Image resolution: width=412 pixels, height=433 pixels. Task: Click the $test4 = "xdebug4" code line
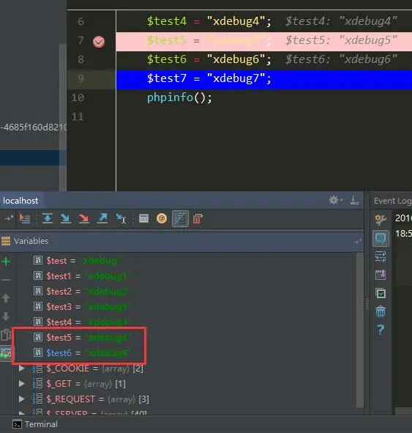coord(209,21)
